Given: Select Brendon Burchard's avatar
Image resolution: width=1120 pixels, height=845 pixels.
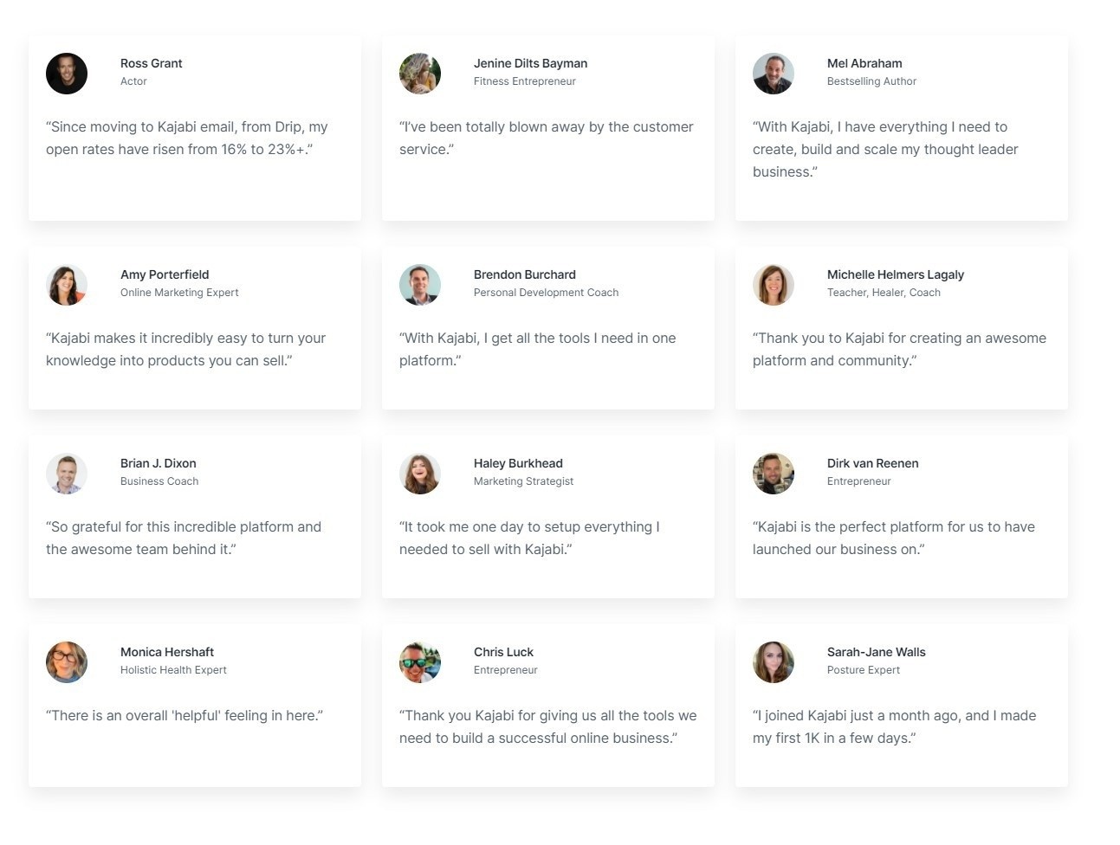Looking at the screenshot, I should pos(420,285).
